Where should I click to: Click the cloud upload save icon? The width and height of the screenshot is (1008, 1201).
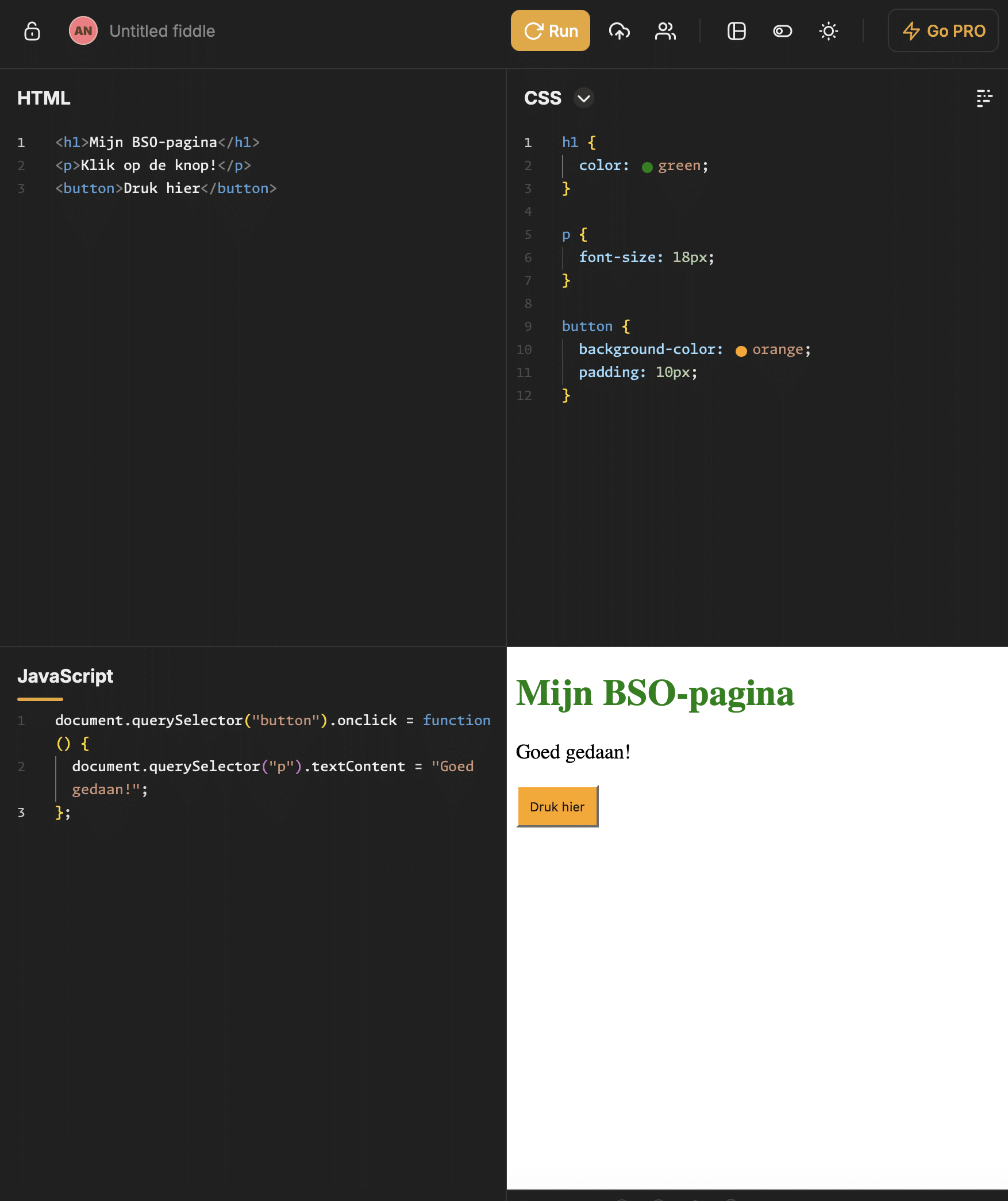(x=619, y=31)
